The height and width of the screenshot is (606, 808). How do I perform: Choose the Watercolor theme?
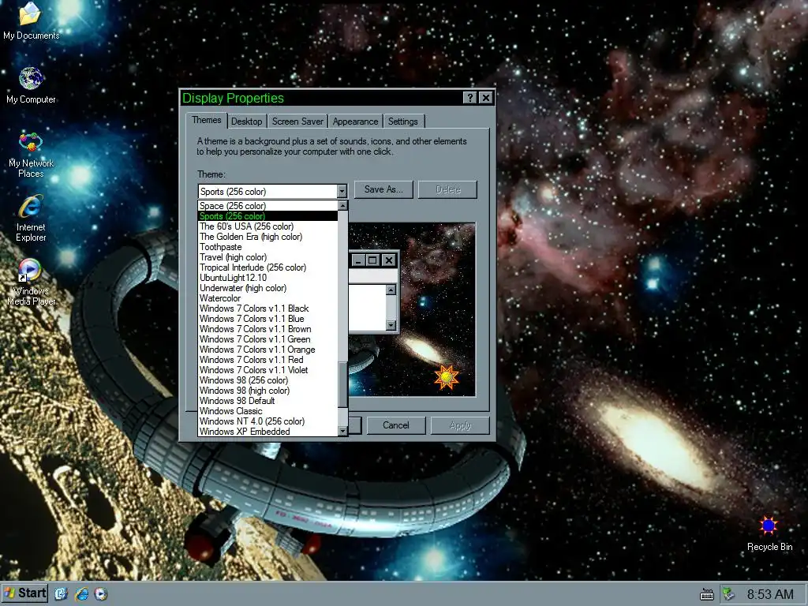coord(268,298)
